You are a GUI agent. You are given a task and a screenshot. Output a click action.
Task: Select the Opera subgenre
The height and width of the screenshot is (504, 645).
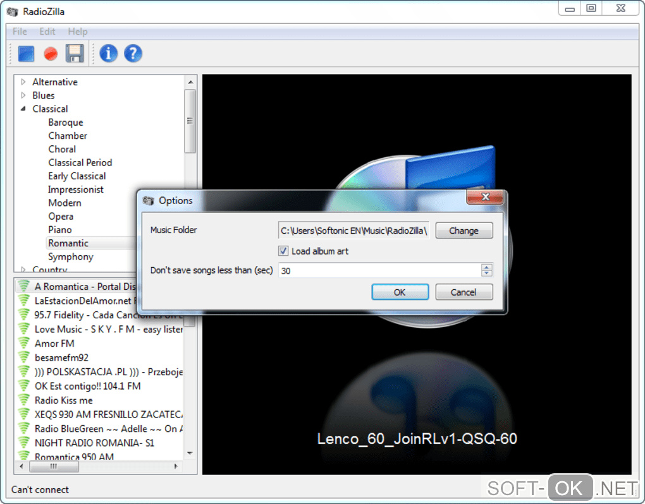(61, 217)
